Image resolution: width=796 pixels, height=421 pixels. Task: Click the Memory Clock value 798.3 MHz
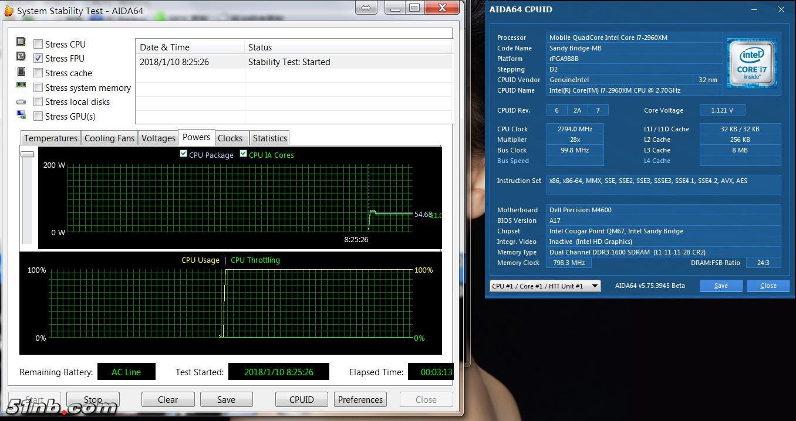point(569,263)
